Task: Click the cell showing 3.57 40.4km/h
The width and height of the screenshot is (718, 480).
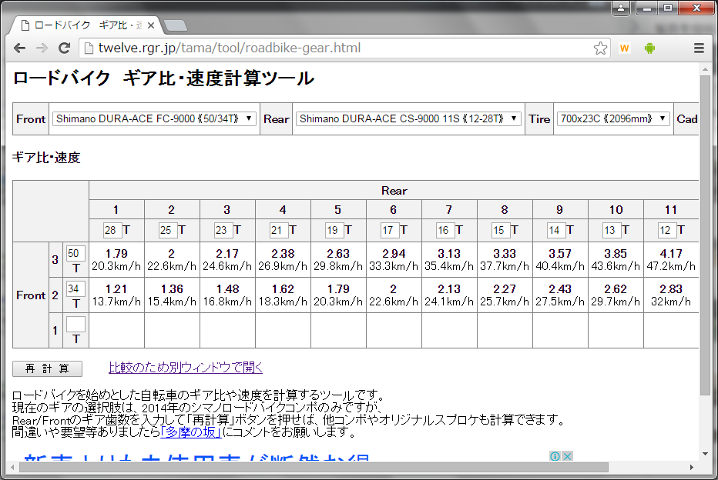Action: click(x=560, y=260)
